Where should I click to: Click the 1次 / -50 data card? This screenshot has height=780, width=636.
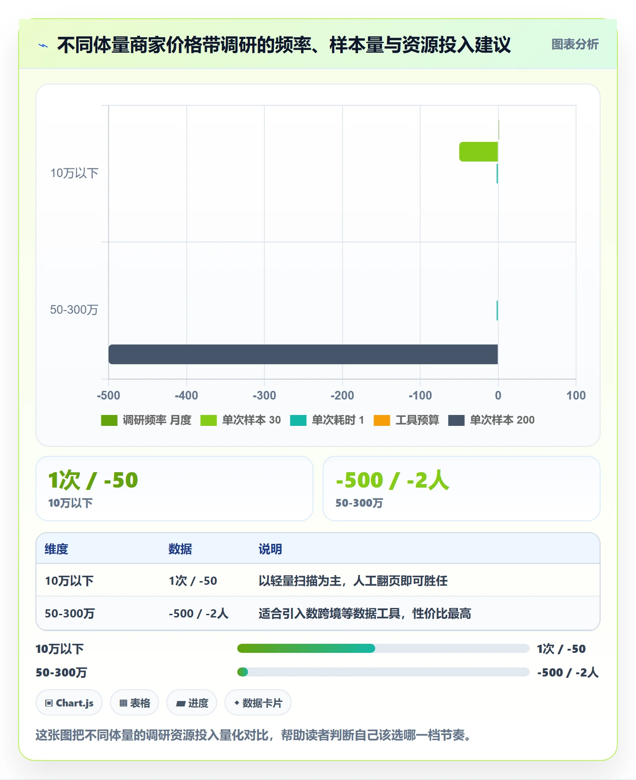(x=174, y=489)
